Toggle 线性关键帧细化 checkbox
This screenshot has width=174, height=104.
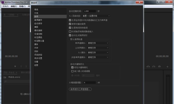click(72, 68)
